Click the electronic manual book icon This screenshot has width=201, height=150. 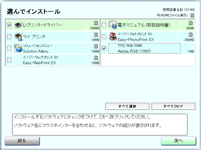[x=113, y=25]
